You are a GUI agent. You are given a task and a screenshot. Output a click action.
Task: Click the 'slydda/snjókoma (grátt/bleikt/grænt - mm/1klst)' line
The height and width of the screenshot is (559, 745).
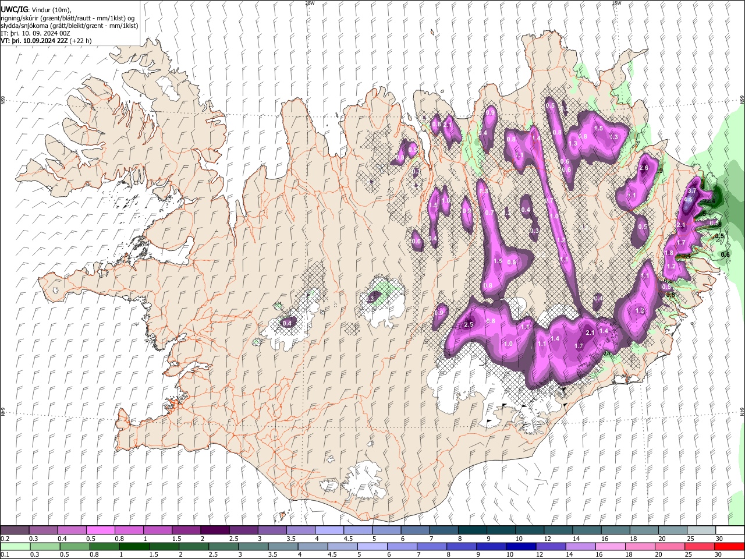(x=69, y=26)
